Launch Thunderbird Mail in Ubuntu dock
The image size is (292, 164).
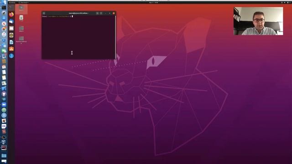point(11,21)
